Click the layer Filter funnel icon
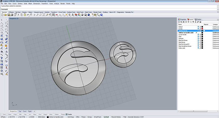The height and width of the screenshot is (118, 219). (x=193, y=22)
